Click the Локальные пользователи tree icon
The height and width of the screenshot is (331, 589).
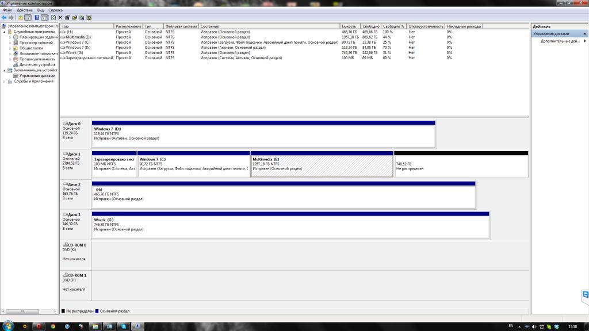16,53
